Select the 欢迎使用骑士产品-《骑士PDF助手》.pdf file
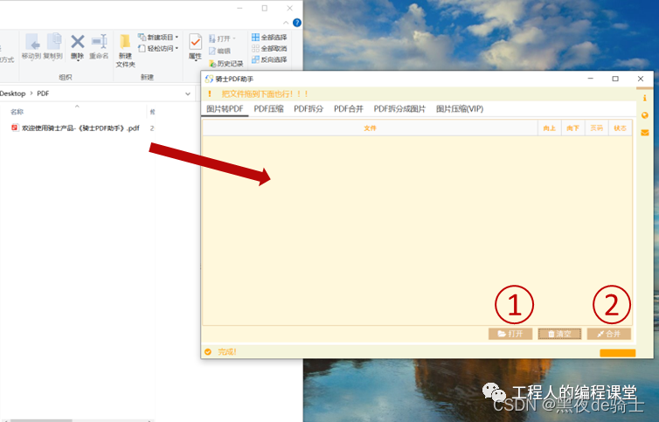Image resolution: width=659 pixels, height=422 pixels. click(x=80, y=128)
